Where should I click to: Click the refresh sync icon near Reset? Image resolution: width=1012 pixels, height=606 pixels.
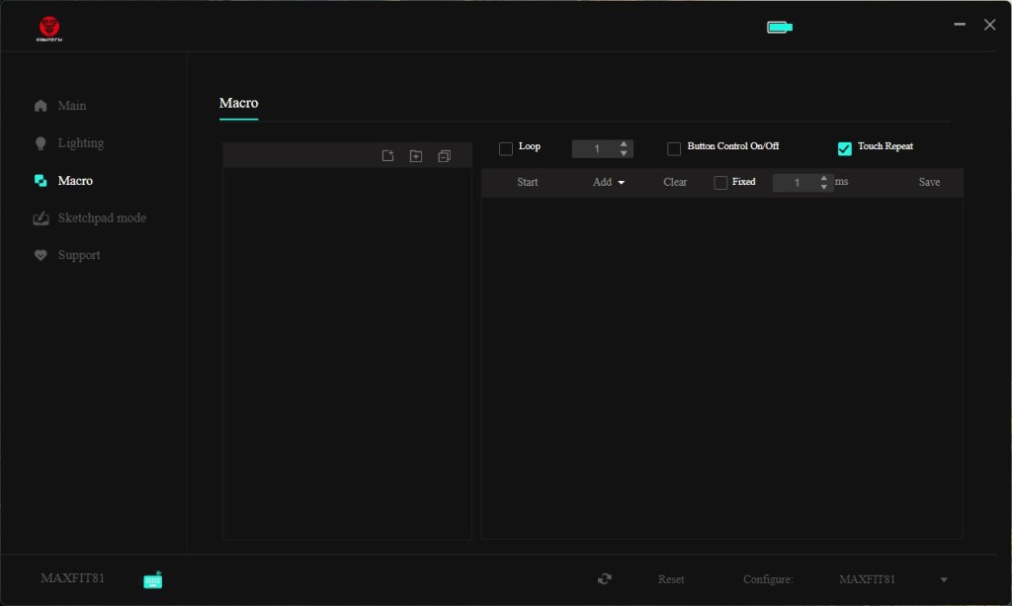pyautogui.click(x=605, y=579)
